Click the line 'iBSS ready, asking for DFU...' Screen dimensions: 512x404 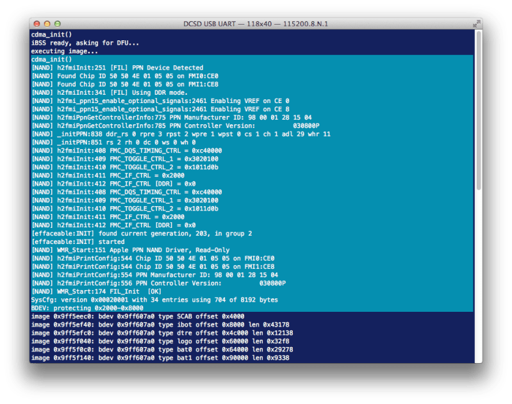85,43
